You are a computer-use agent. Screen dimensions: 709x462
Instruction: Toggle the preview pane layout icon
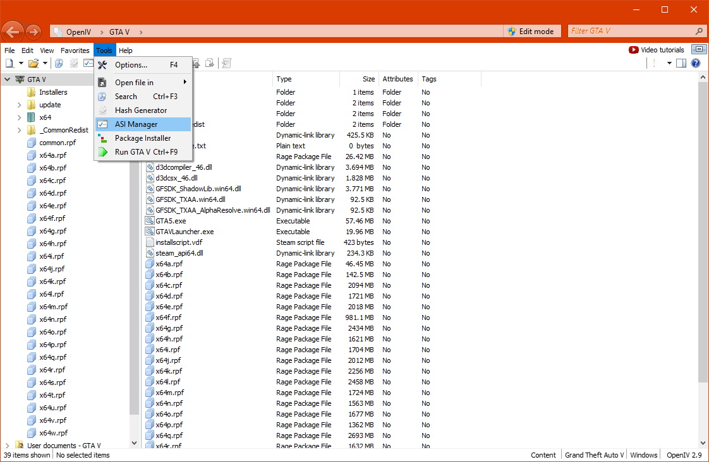point(681,63)
